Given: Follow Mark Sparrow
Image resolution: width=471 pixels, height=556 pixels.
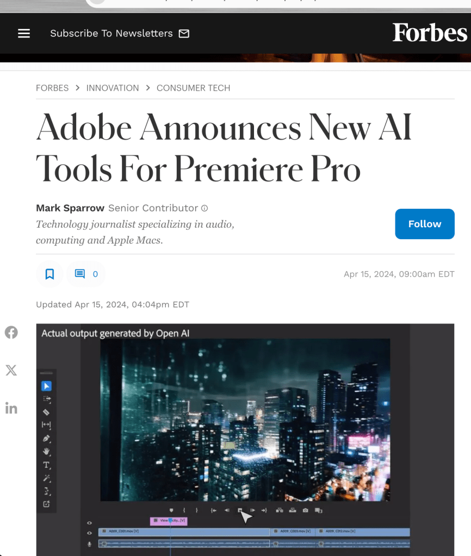Looking at the screenshot, I should click(x=425, y=224).
